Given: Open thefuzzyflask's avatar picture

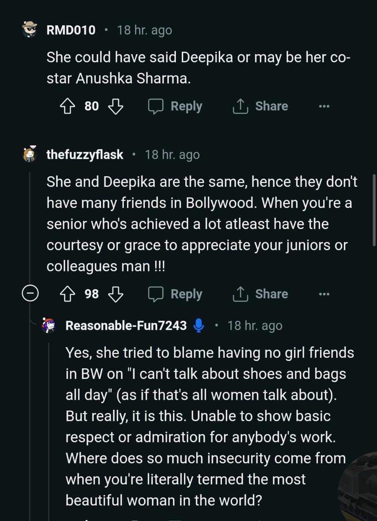Looking at the screenshot, I should 30,154.
